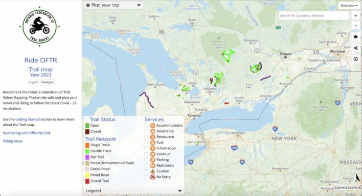Collapse the Legend panel chevron
The image size is (362, 196).
[x=180, y=191]
